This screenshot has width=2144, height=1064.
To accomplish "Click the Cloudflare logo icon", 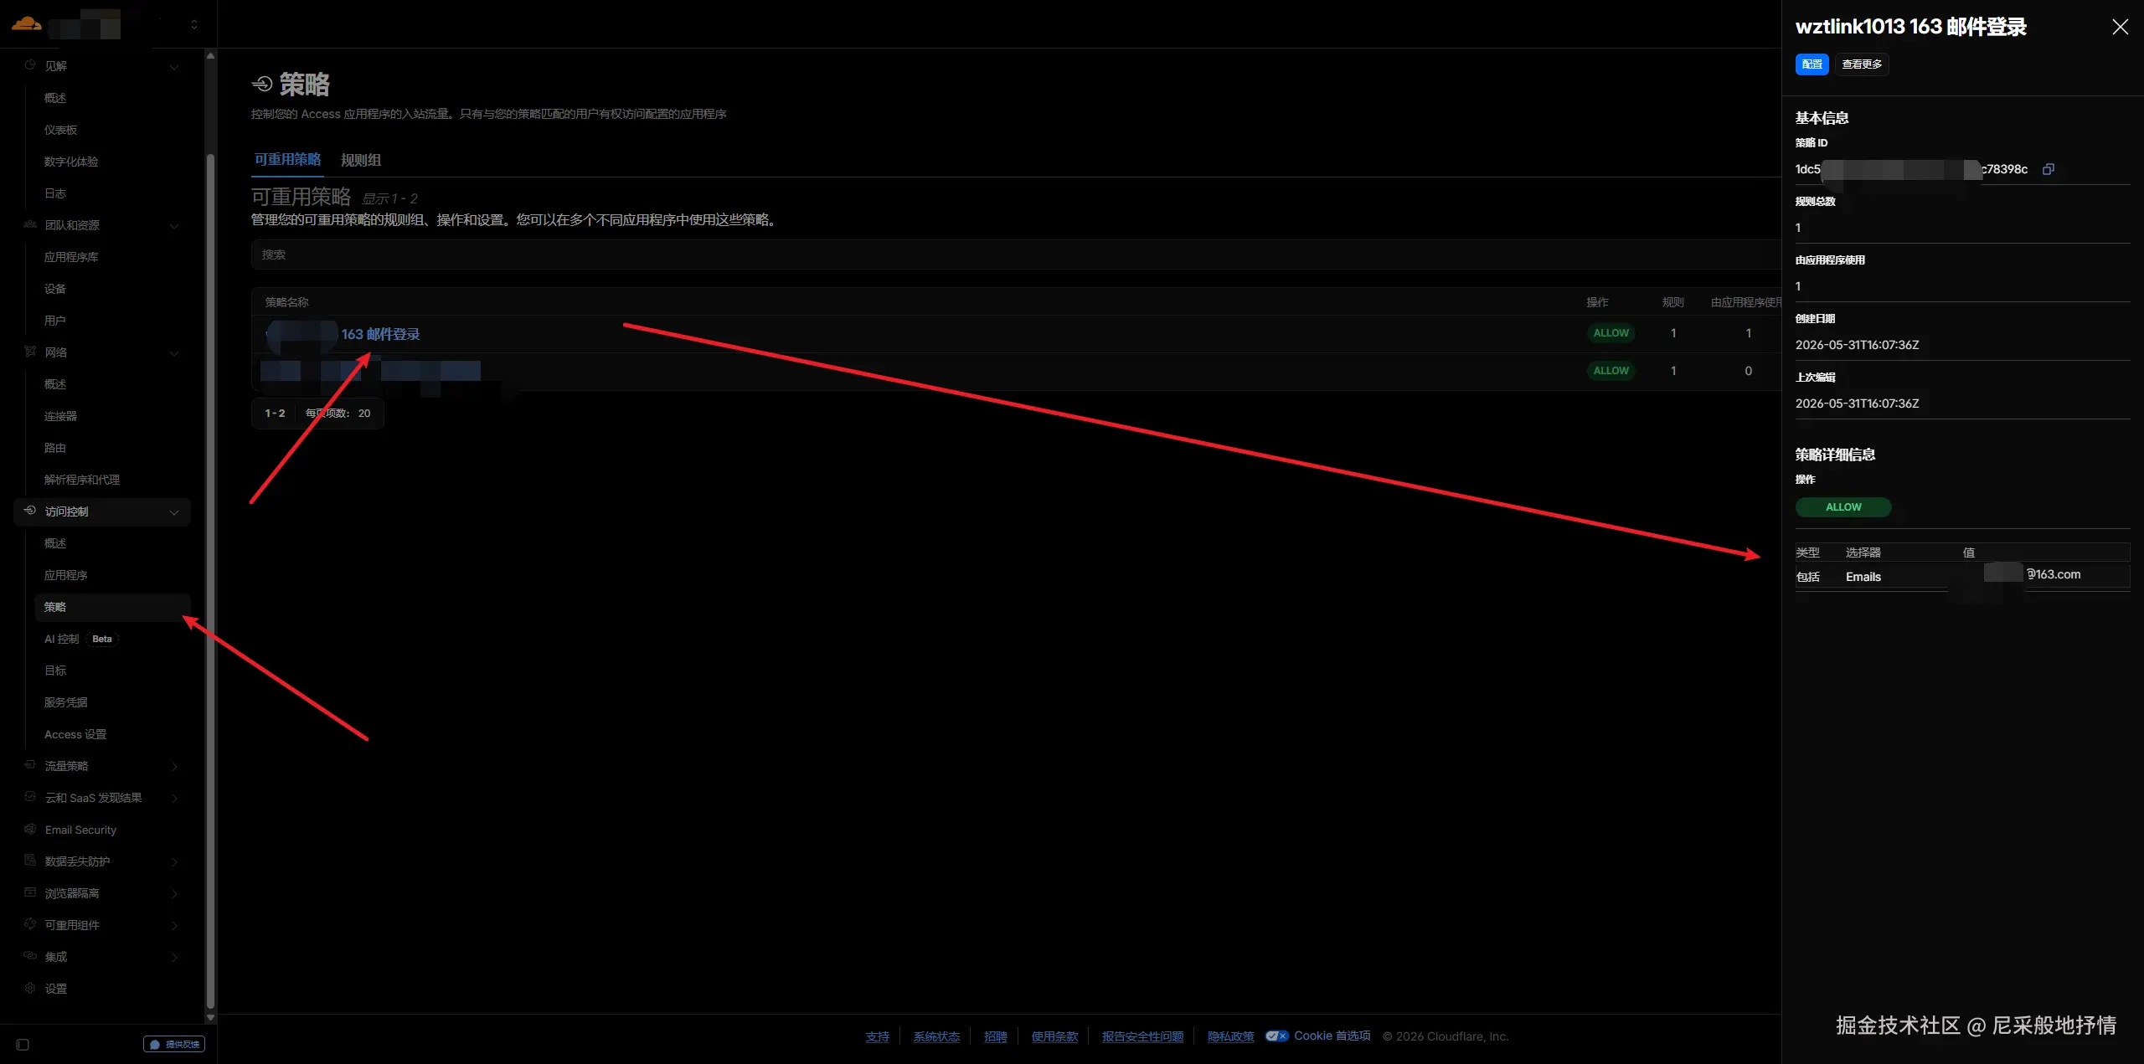I will 26,23.
